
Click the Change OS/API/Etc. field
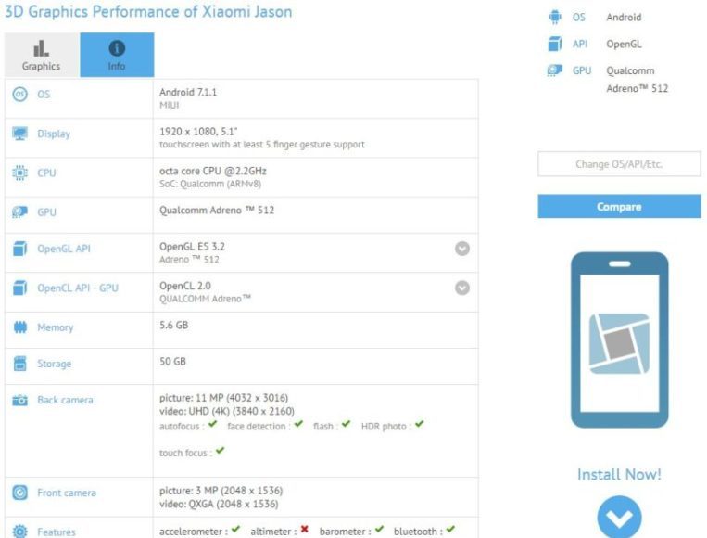click(619, 164)
